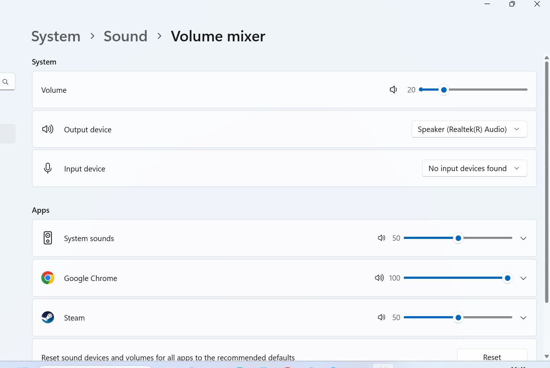Click the System section heading above Volume
The height and width of the screenshot is (368, 550).
(x=44, y=62)
